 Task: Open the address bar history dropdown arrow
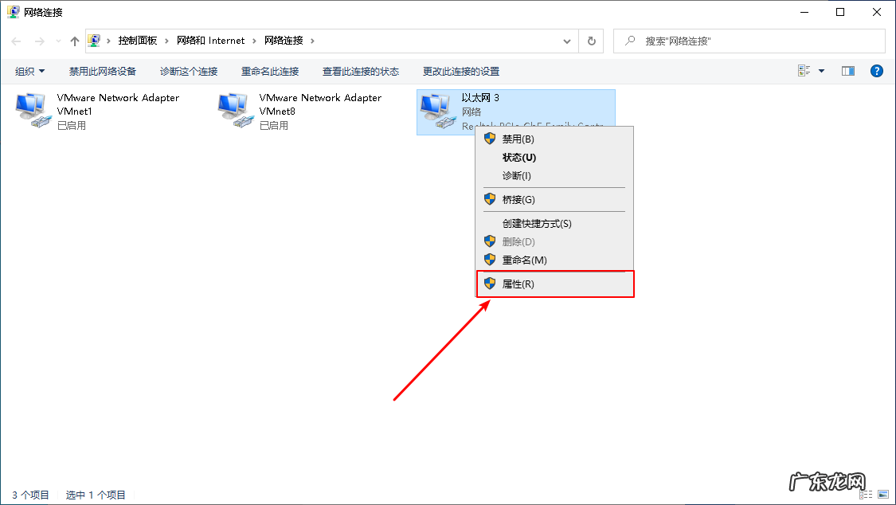566,41
